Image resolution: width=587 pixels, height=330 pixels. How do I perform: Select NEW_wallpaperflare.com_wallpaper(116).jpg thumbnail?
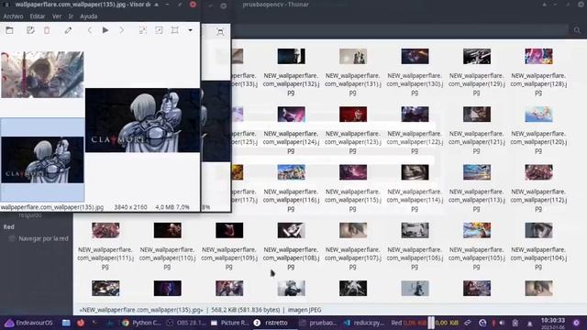point(292,172)
